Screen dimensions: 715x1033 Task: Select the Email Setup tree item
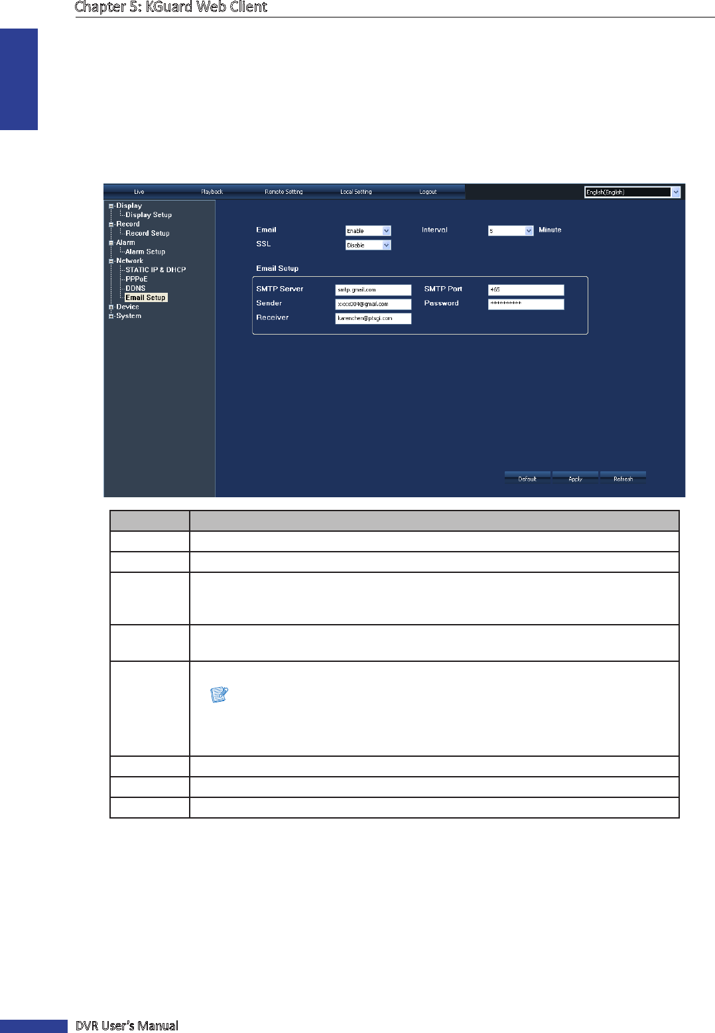pyautogui.click(x=146, y=297)
